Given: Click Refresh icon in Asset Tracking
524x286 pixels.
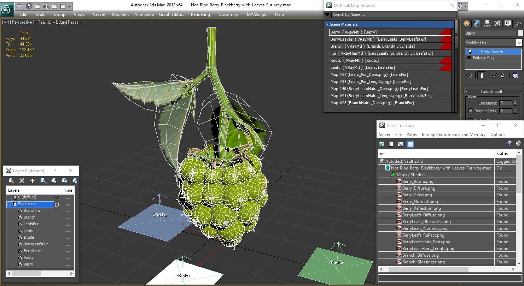Looking at the screenshot, I should [382, 144].
